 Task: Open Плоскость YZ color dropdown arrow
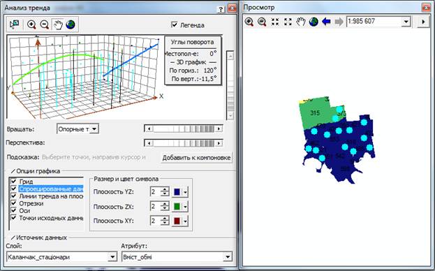click(x=185, y=192)
